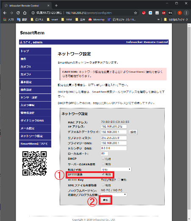Viewport: 191px width, 221px height.
Task: Open the センサー設定 menu item
Action: [x=35, y=97]
